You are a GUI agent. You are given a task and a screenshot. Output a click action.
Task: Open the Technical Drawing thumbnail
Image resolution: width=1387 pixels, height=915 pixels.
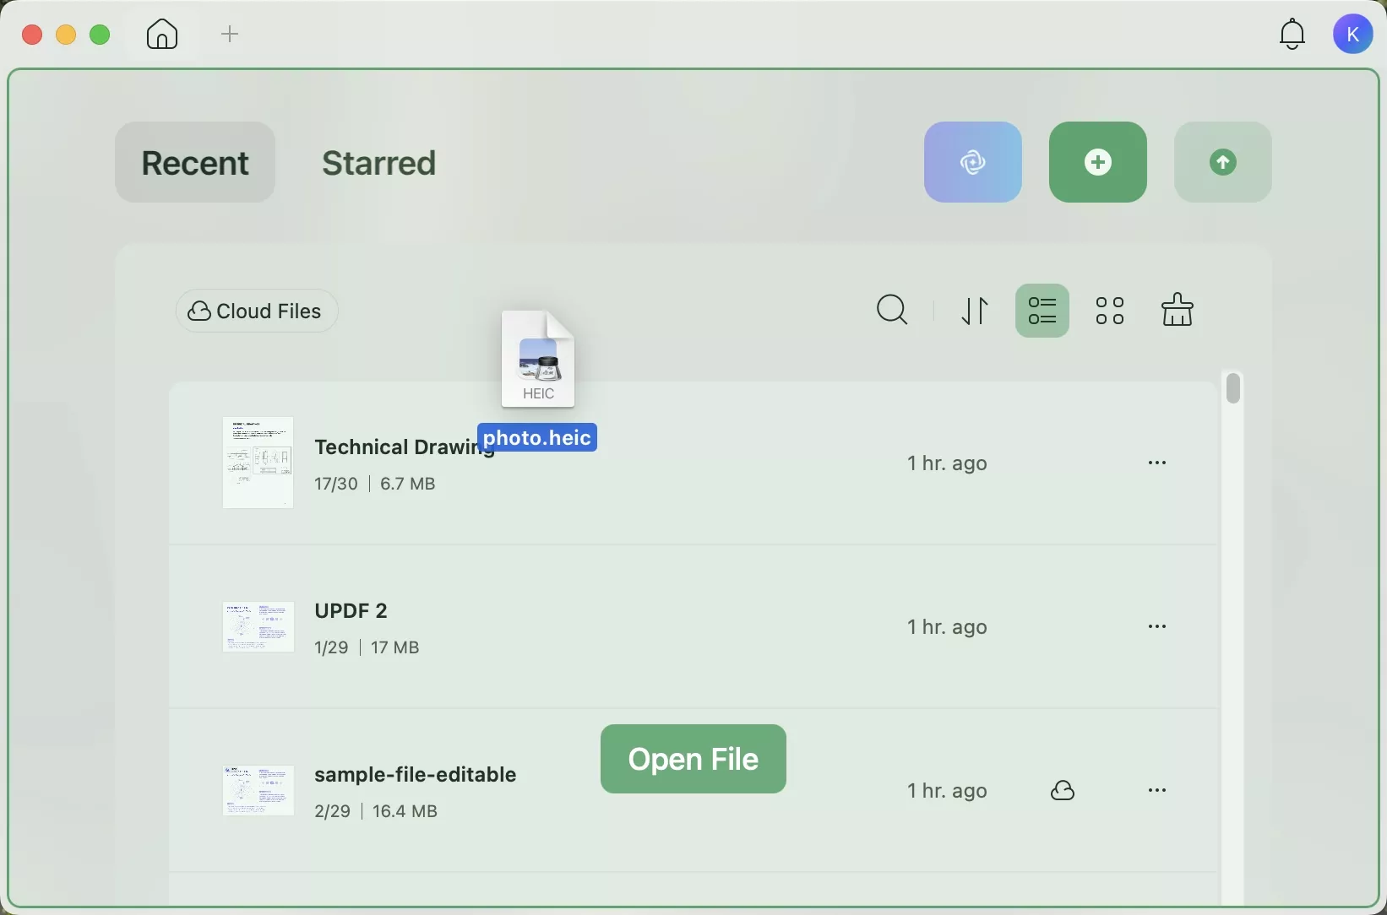(x=258, y=463)
